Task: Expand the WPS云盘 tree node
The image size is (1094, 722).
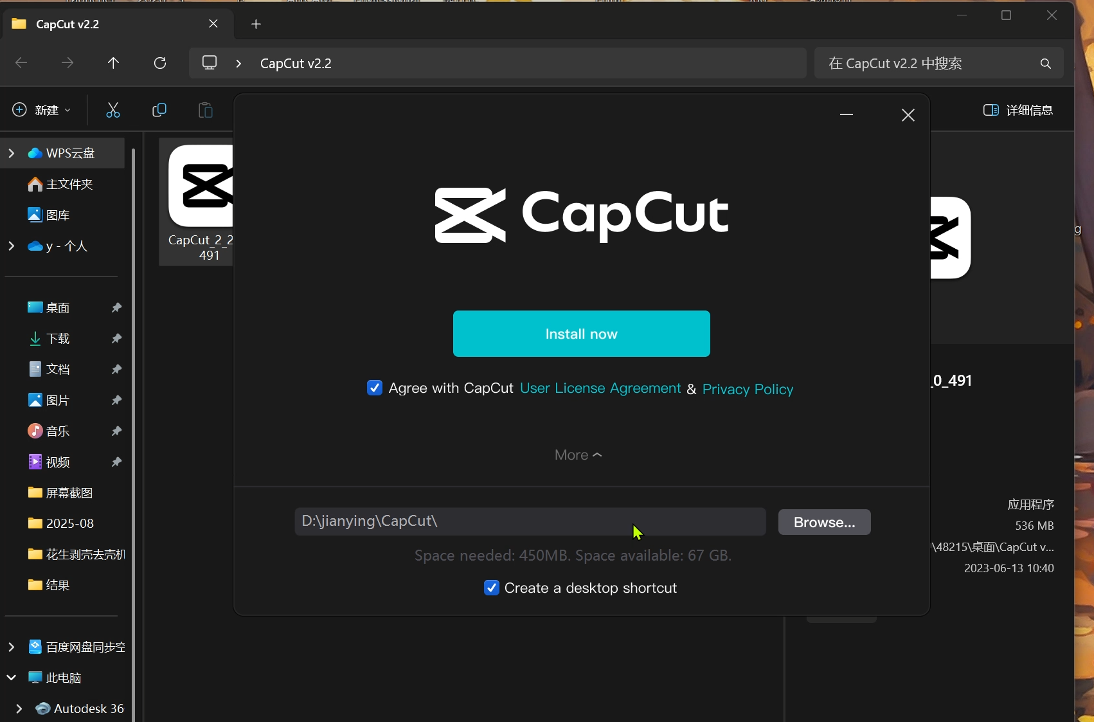Action: click(x=12, y=153)
